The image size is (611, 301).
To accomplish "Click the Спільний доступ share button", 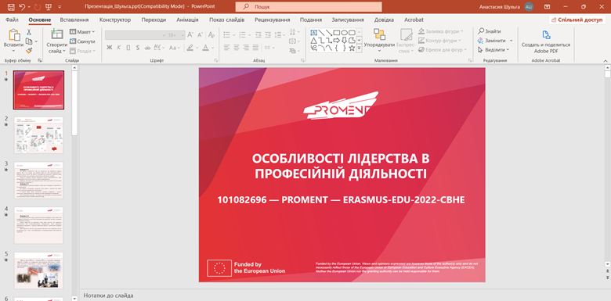I will [577, 20].
